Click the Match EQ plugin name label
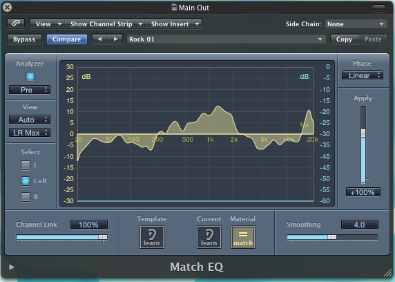 (197, 267)
